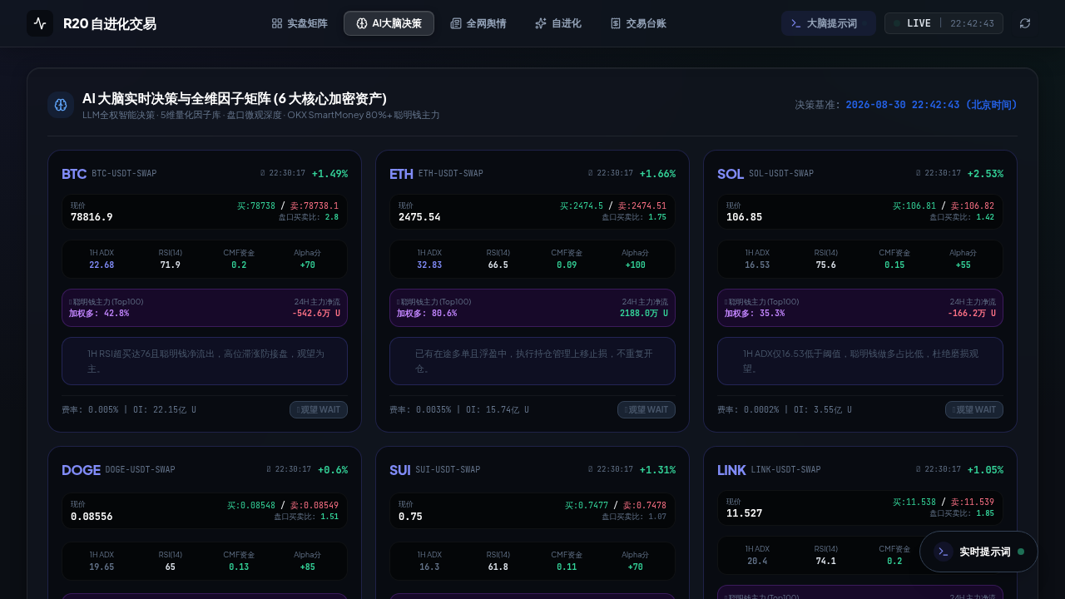Click the brain icon beside panel title

point(61,105)
